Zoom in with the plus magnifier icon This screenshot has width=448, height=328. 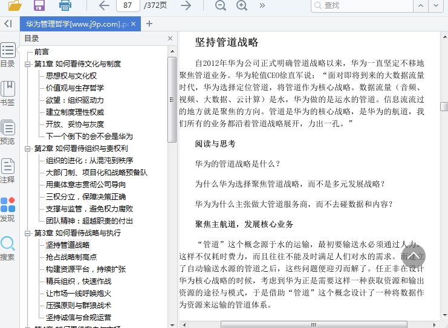[x=242, y=5]
